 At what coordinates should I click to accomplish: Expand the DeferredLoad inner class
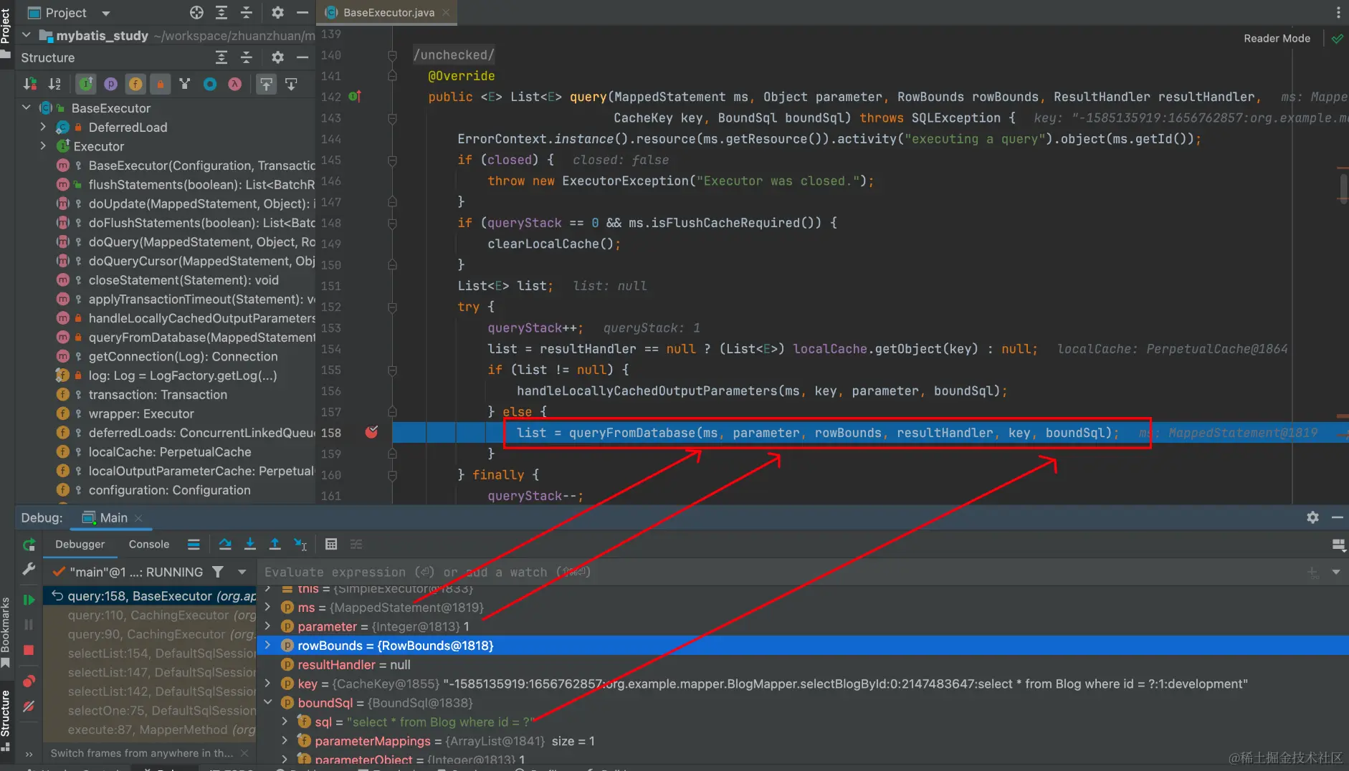pos(43,127)
